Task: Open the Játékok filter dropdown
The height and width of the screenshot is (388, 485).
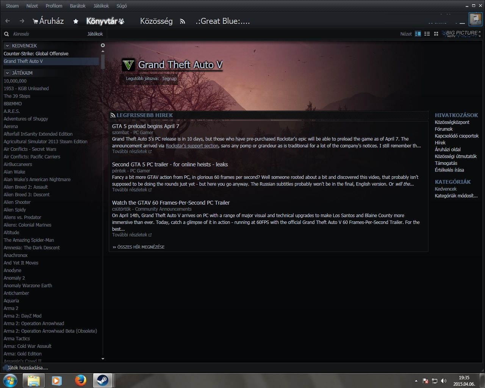Action: coord(95,34)
